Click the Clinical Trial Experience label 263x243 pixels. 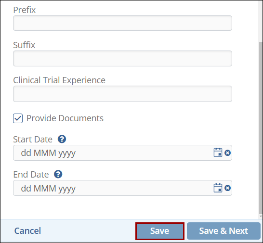(59, 80)
